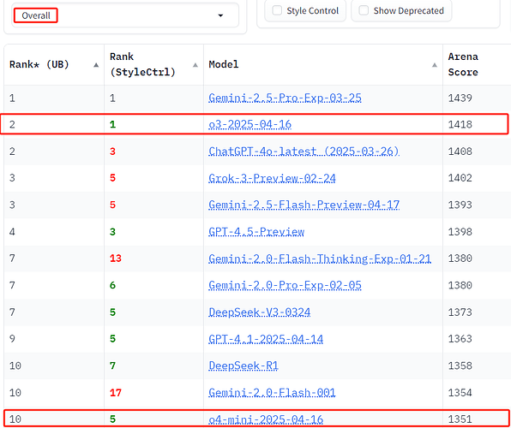Select the Arena Score value 1351
Image resolution: width=511 pixels, height=428 pixels.
(460, 419)
